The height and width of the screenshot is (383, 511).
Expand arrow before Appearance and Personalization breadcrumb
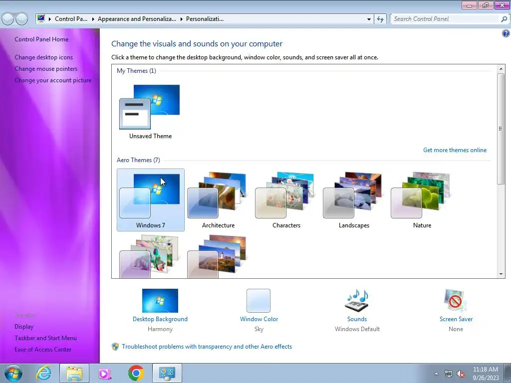pos(93,19)
